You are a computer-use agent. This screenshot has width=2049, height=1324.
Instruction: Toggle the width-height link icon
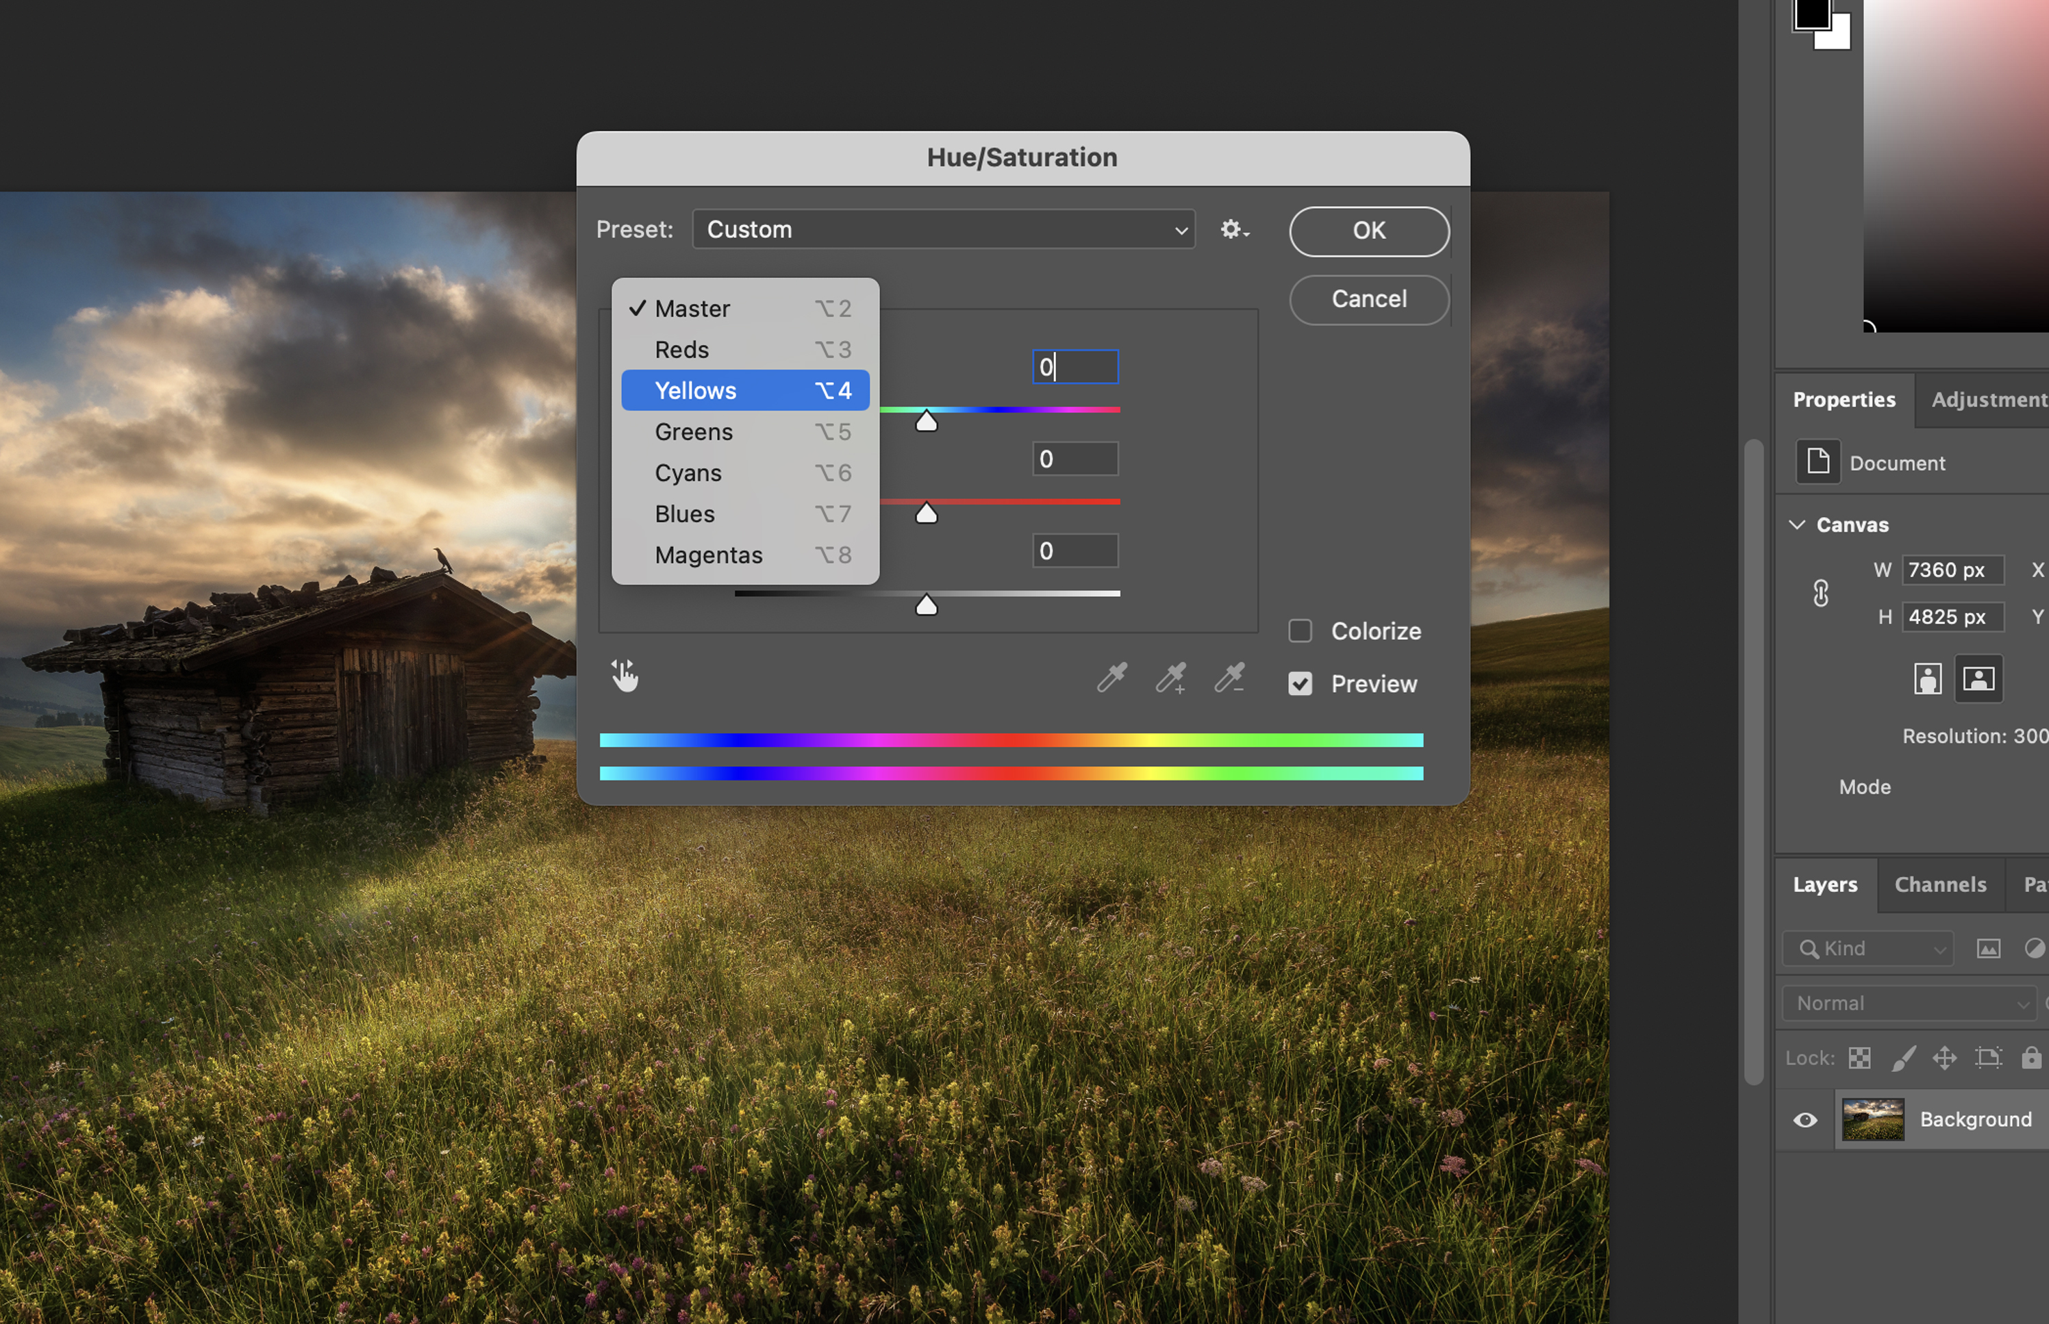(x=1820, y=594)
